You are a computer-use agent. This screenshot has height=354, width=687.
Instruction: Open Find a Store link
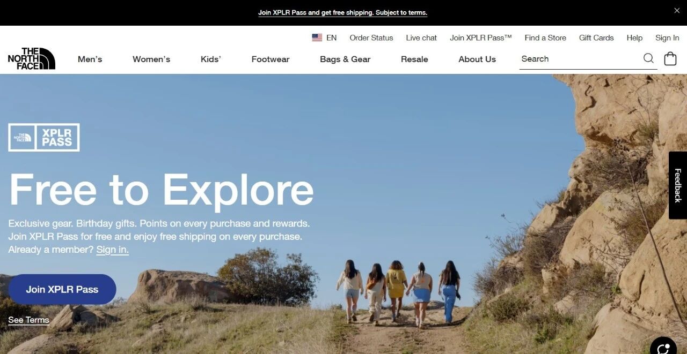(x=545, y=37)
